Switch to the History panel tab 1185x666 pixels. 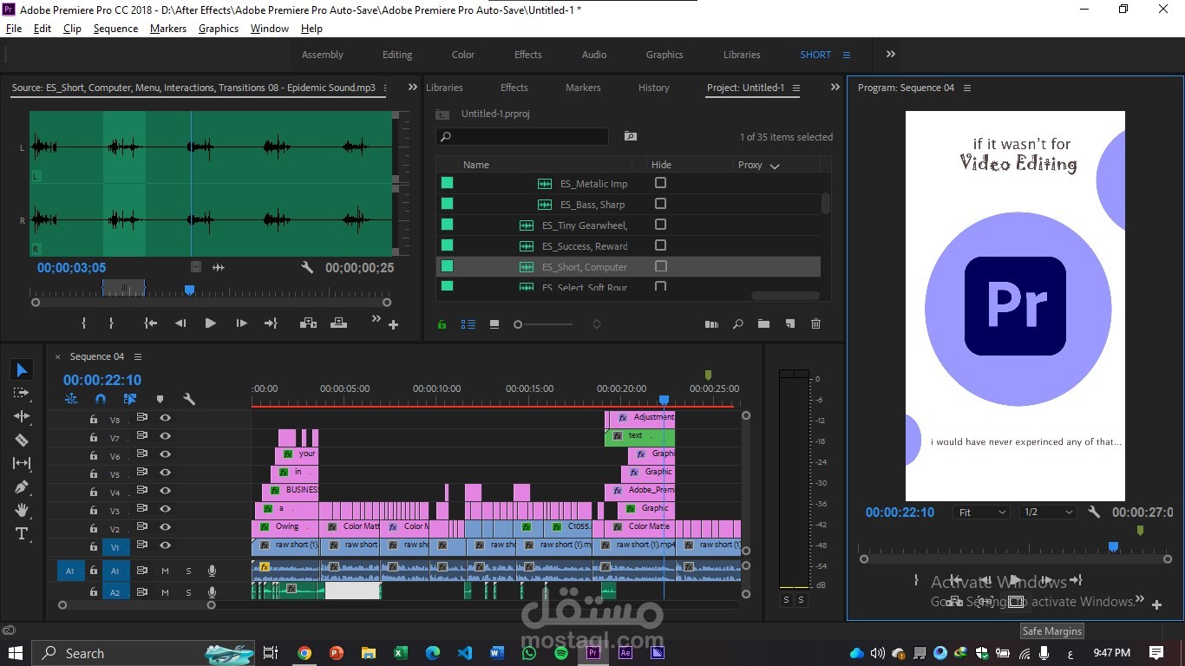click(653, 88)
